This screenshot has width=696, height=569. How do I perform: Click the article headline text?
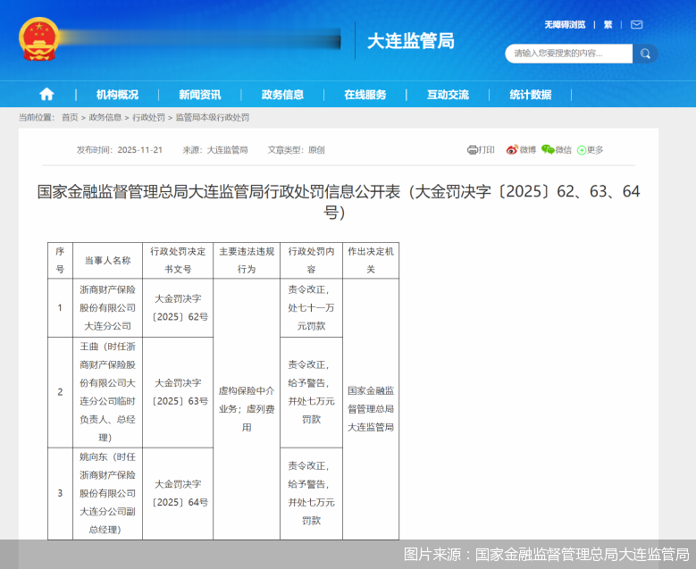tap(339, 202)
